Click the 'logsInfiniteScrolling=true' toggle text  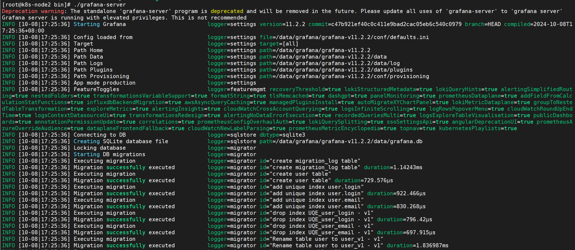383,109
